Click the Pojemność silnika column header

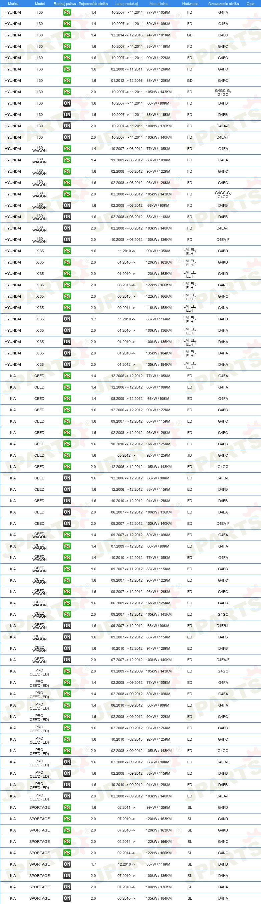[93, 4]
